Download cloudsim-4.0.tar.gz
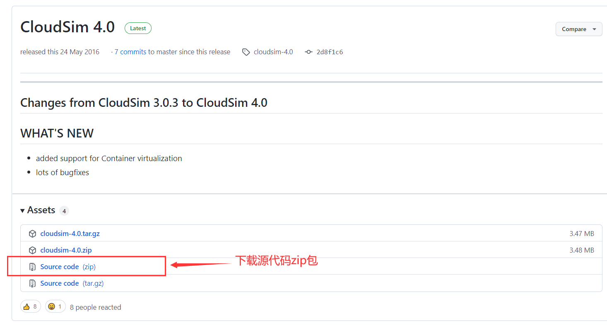Viewport: 607px width, 335px height. point(70,234)
